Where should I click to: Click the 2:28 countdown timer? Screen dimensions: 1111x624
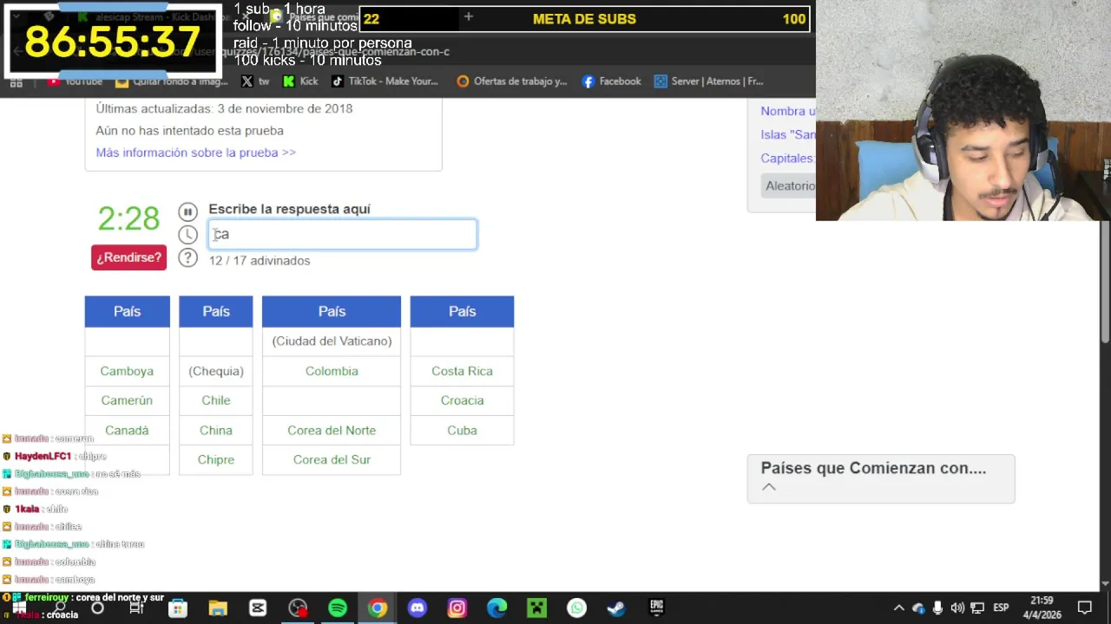click(128, 218)
